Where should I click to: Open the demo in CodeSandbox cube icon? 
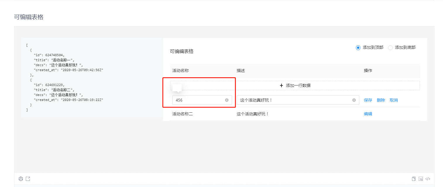(x=21, y=179)
